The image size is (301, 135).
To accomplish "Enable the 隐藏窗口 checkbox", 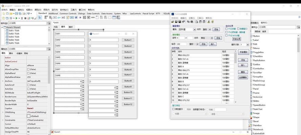I will click(x=238, y=29).
